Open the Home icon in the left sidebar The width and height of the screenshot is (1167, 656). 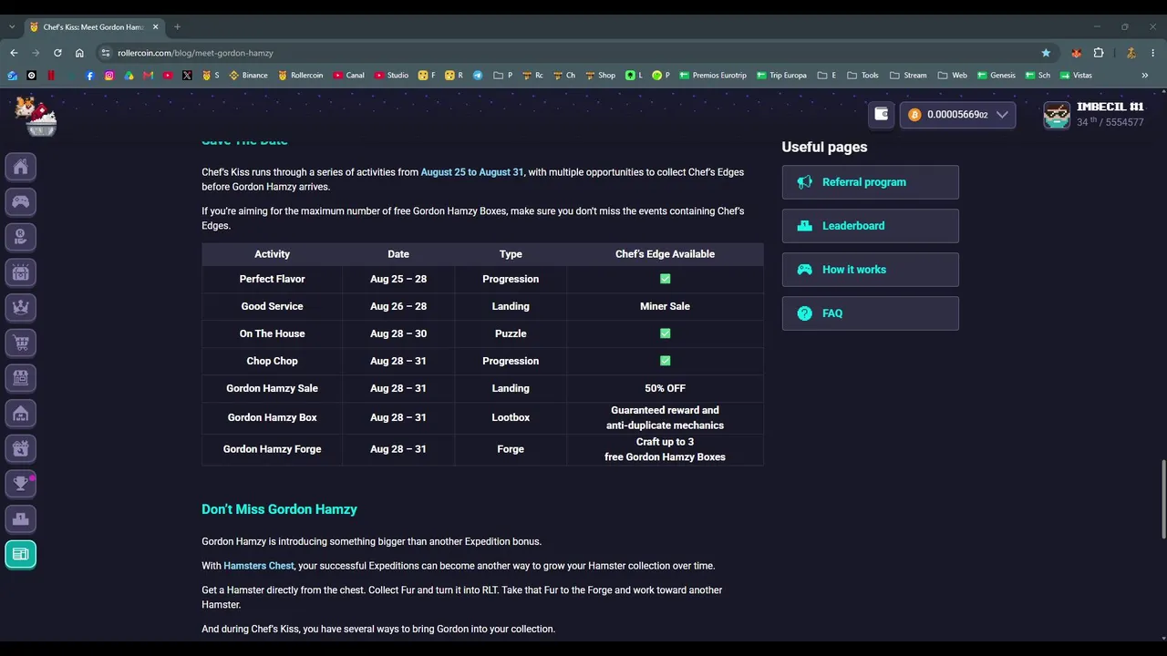(x=21, y=167)
